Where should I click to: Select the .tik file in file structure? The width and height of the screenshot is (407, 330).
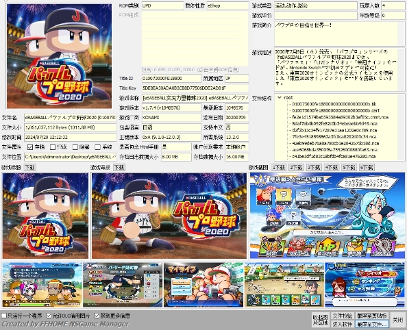[x=334, y=104]
